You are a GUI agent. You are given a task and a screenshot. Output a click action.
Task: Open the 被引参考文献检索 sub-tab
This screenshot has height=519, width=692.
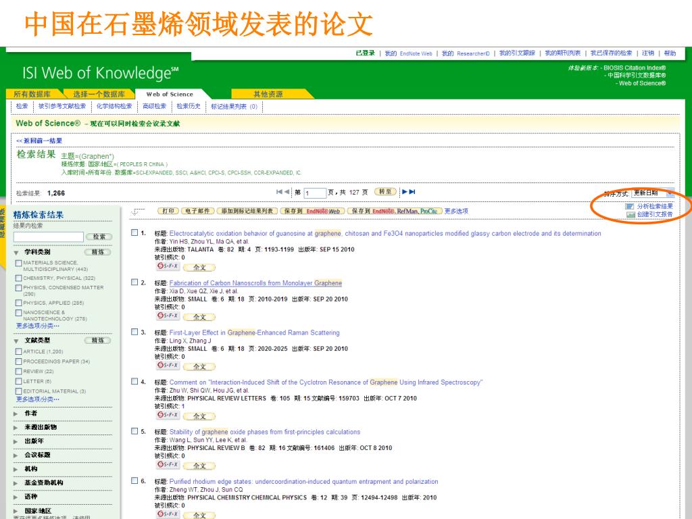coord(62,106)
